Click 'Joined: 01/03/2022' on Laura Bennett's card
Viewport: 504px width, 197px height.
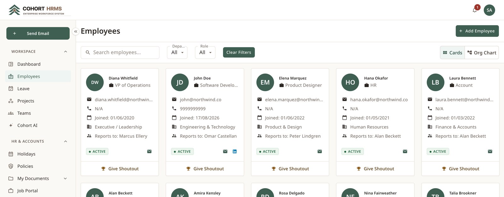point(455,118)
